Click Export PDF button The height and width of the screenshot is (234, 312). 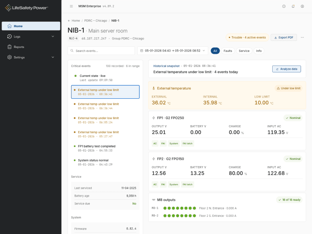(x=284, y=37)
